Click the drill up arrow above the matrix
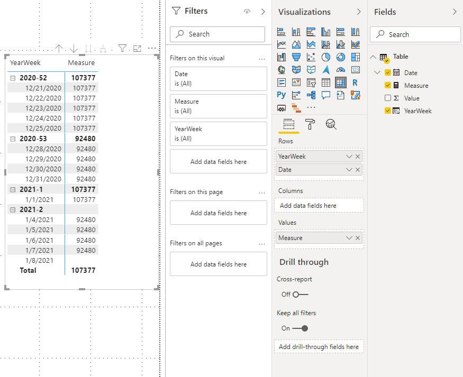463x377 pixels. [x=59, y=48]
